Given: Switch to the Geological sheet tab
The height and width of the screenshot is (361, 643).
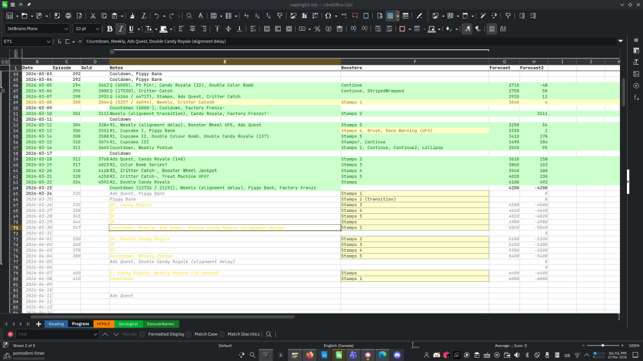Looking at the screenshot, I should [128, 324].
